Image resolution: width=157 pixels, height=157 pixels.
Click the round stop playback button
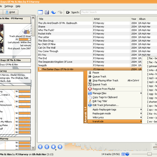click(x=53, y=147)
